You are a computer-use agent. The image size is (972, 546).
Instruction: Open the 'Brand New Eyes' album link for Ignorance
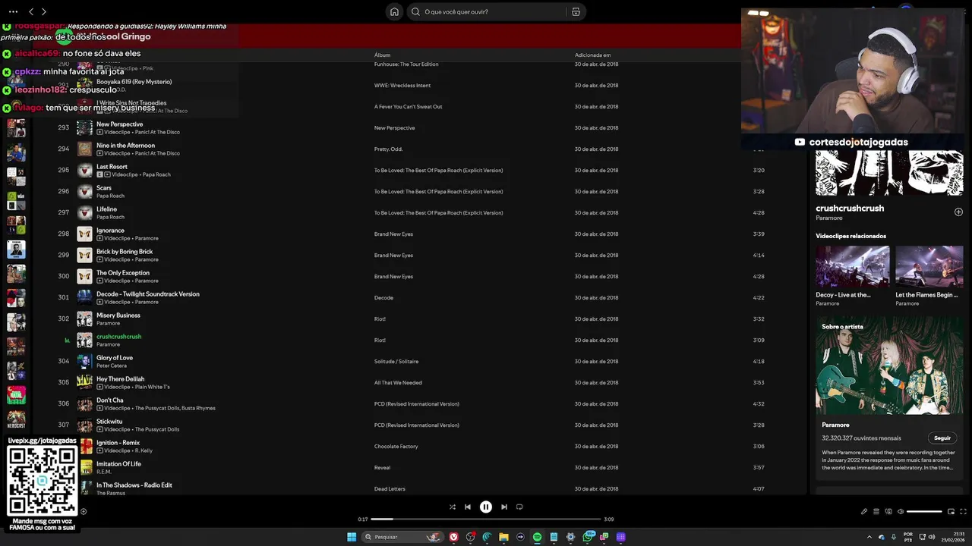click(393, 234)
